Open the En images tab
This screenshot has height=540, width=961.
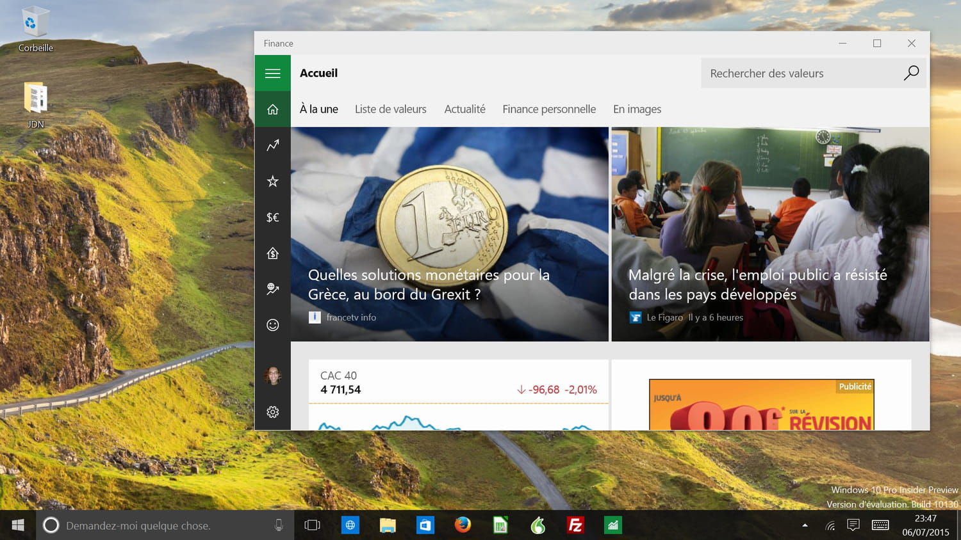637,109
